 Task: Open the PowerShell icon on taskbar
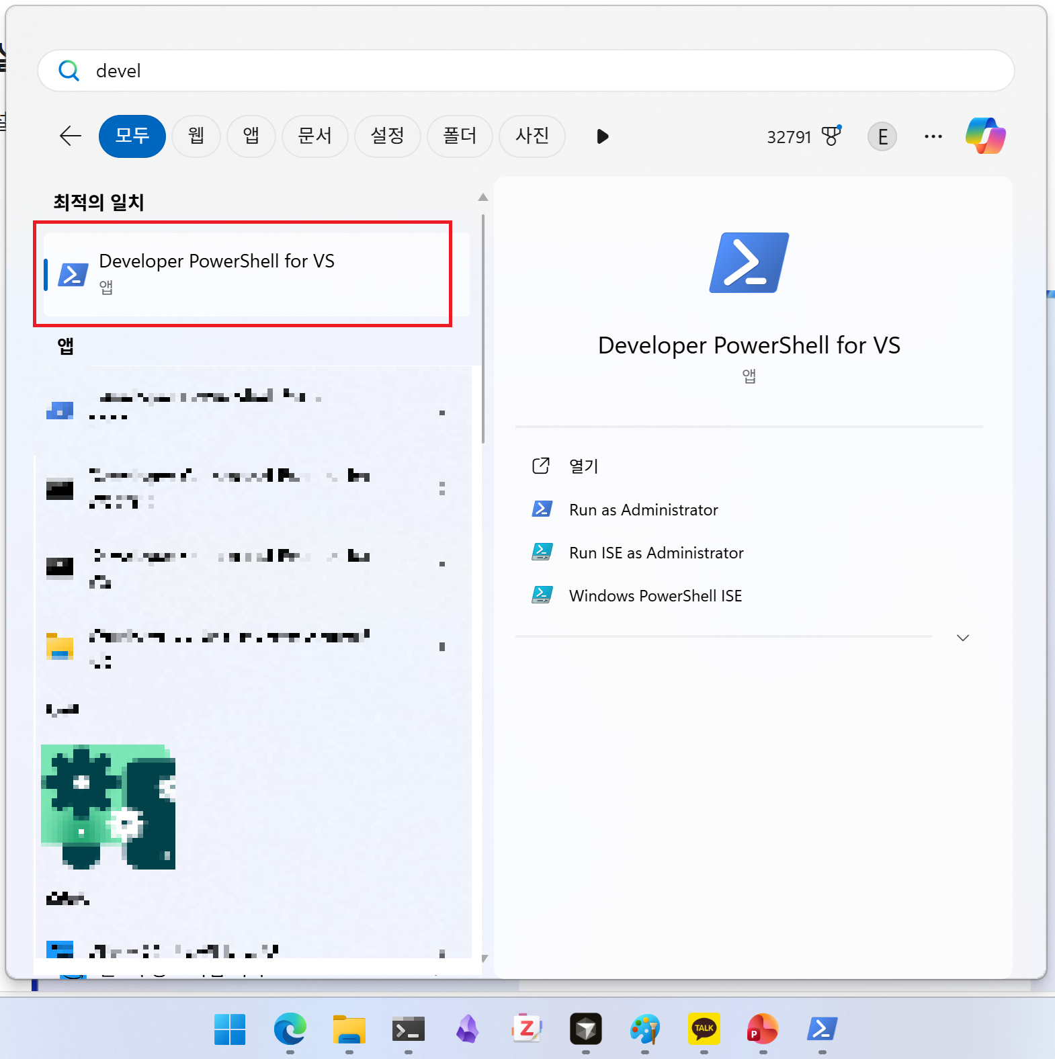pyautogui.click(x=822, y=1029)
